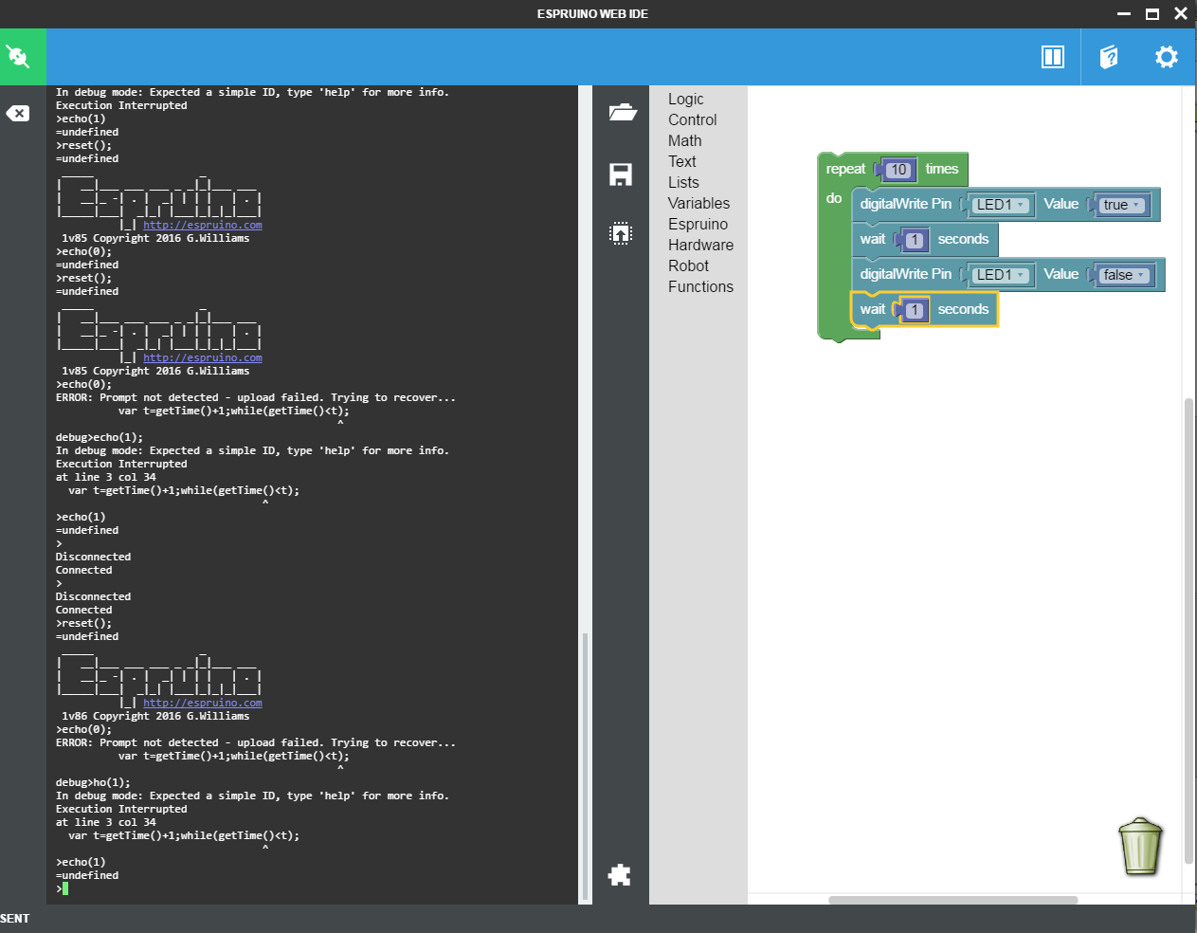This screenshot has width=1197, height=933.
Task: Click the Blockly workspace vertical scrollbar
Action: 1188,631
